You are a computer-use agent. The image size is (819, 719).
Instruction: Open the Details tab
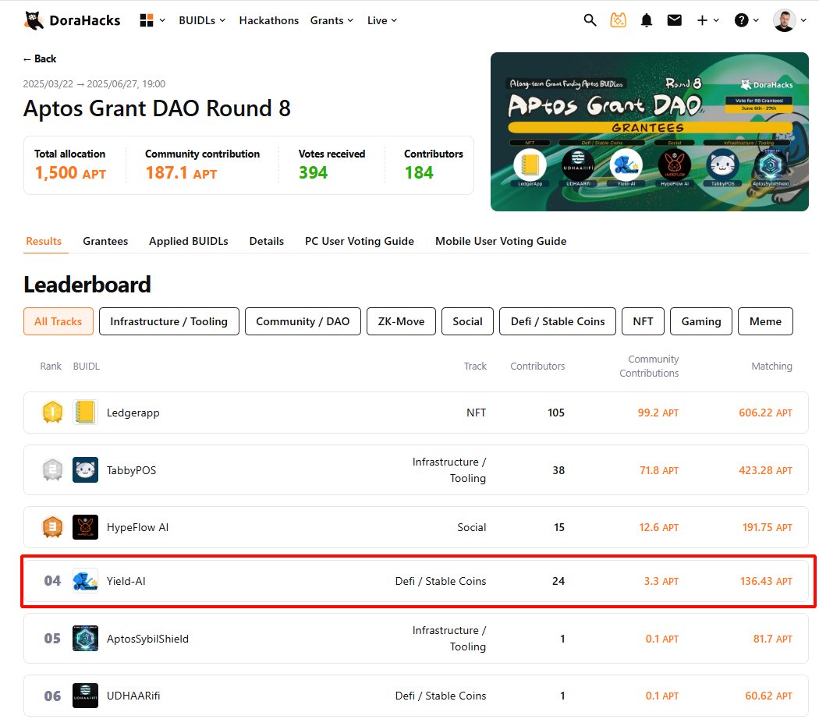point(267,241)
